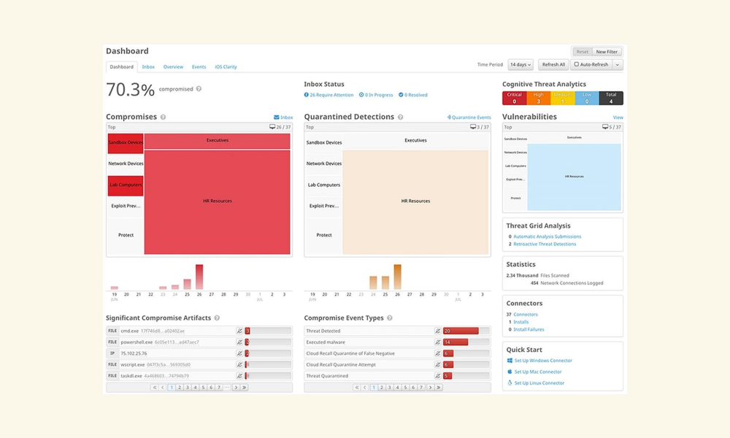This screenshot has width=730, height=438.
Task: Jump to last page of Compromise Event Types pager
Action: (439, 387)
